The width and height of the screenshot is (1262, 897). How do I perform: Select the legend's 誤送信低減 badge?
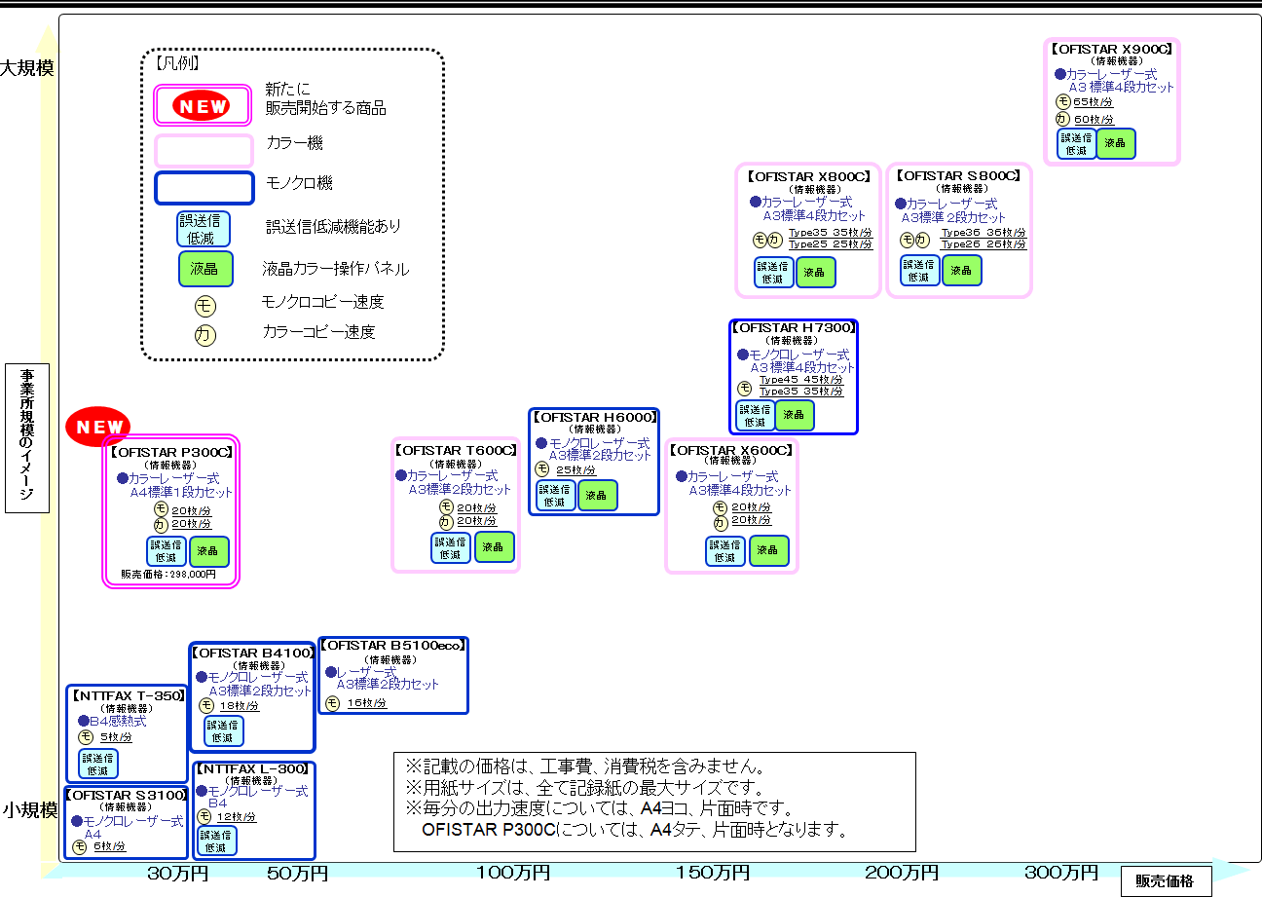204,230
